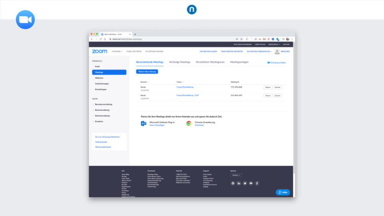384x216 pixels.
Task: Expand Benutzerverwaltung in the sidebar
Action: pos(104,104)
